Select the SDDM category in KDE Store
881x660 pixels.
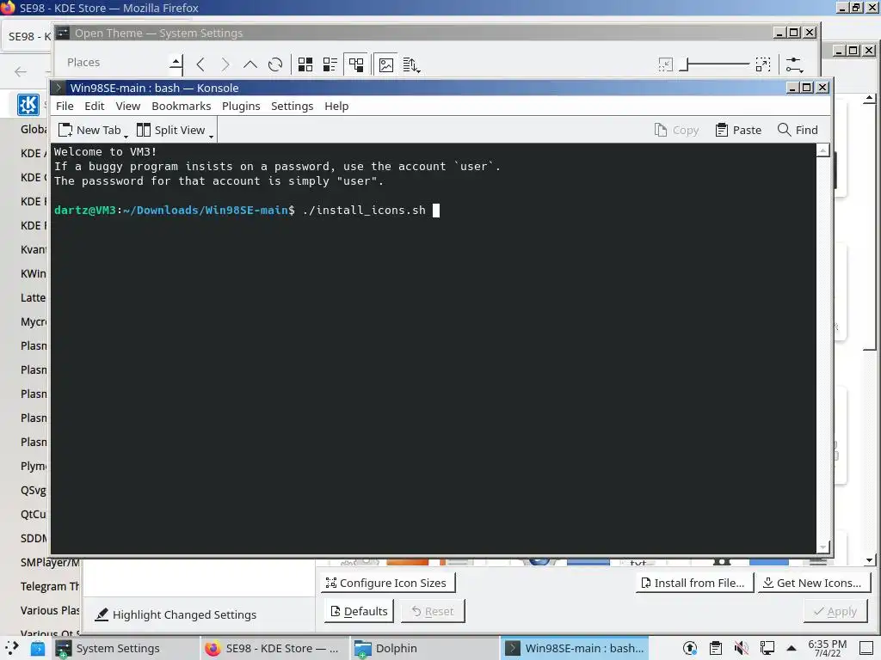[x=34, y=539]
